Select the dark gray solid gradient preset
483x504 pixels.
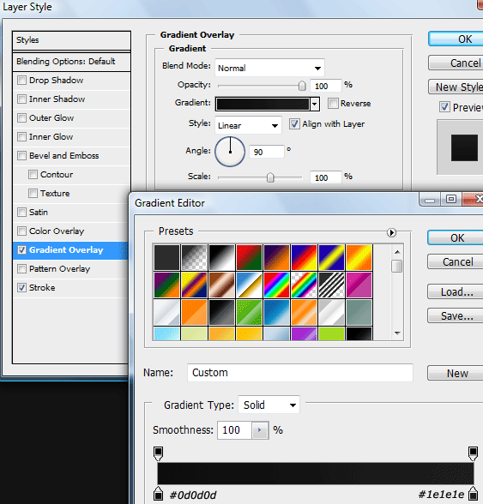[166, 257]
